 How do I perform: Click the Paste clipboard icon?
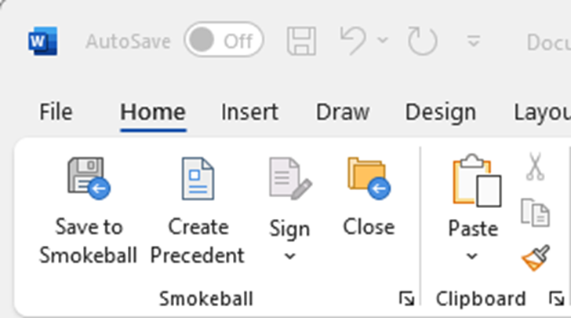click(477, 181)
